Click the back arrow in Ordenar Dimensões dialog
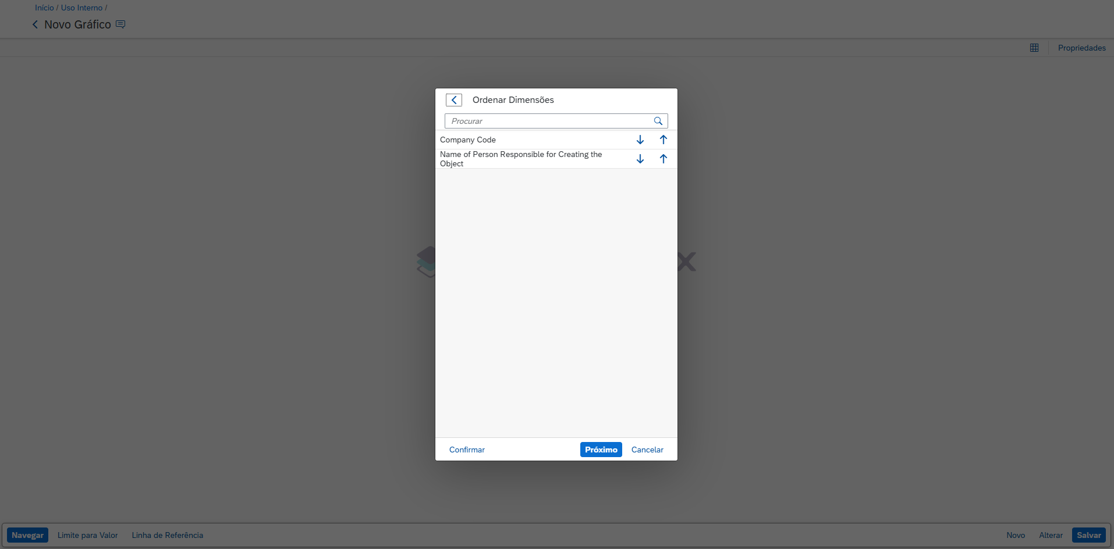 point(454,100)
